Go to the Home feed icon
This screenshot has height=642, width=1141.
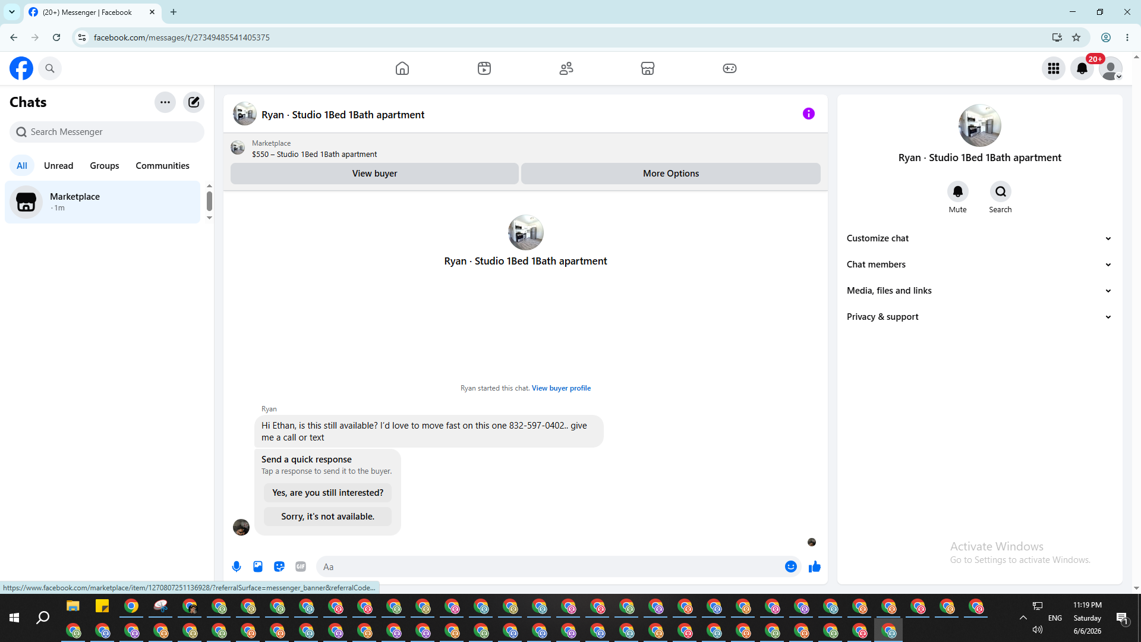402,68
